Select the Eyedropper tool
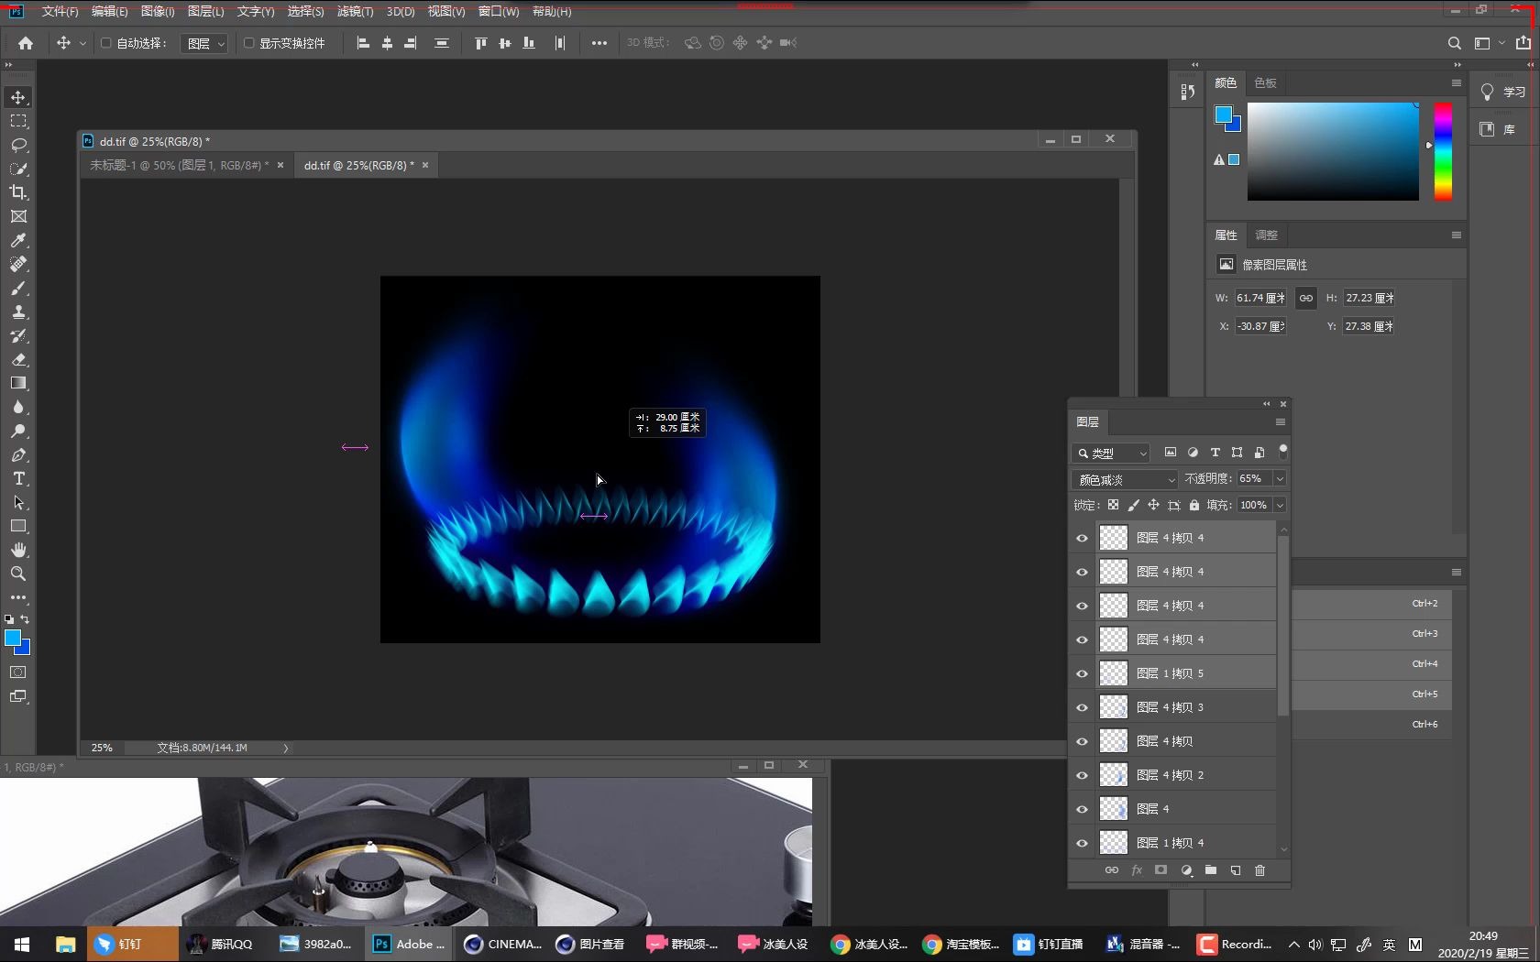The width and height of the screenshot is (1540, 962). 18,240
